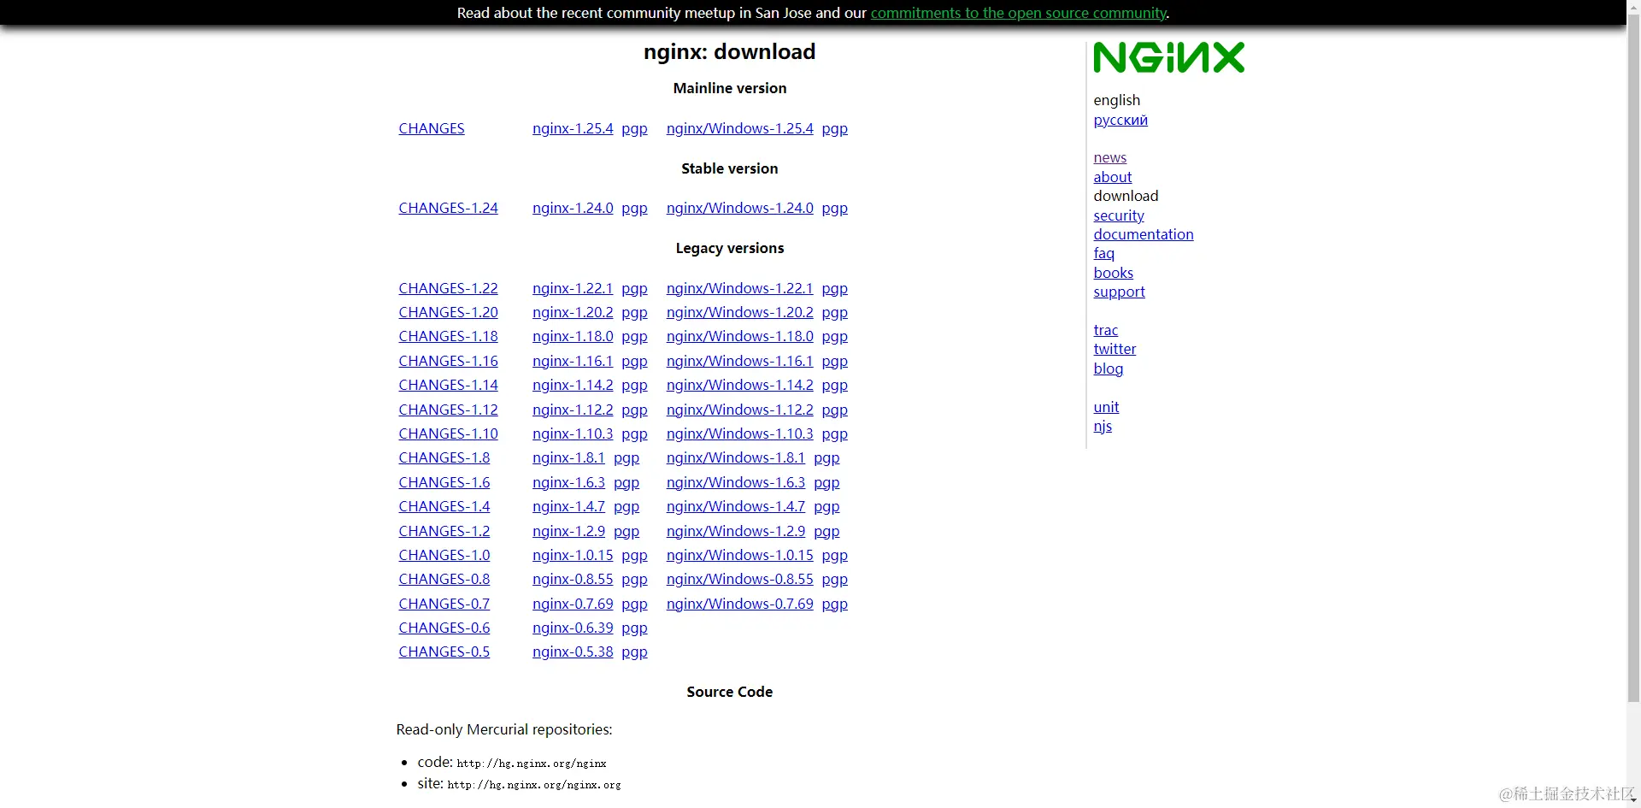Download nginx/Windows-0.8.55
Viewport: 1641px width, 808px height.
point(740,579)
